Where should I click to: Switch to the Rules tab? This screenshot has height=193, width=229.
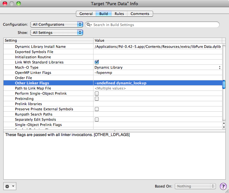click(x=119, y=14)
